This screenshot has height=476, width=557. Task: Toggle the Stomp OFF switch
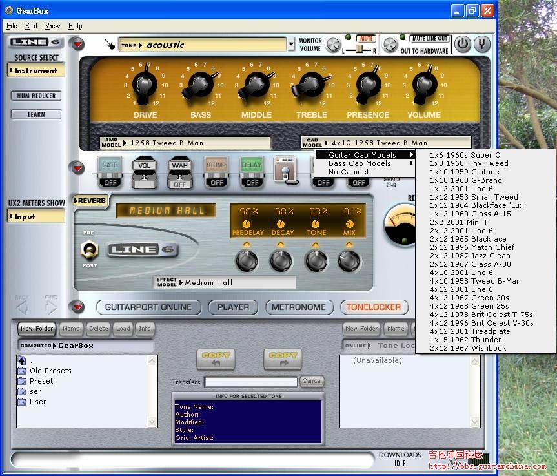coord(217,183)
